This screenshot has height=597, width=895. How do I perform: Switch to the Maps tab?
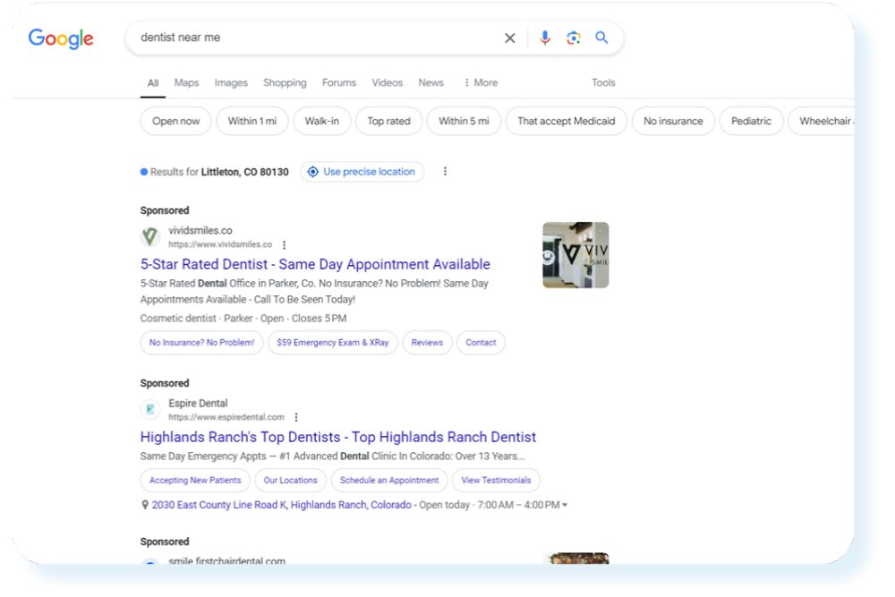pyautogui.click(x=187, y=82)
